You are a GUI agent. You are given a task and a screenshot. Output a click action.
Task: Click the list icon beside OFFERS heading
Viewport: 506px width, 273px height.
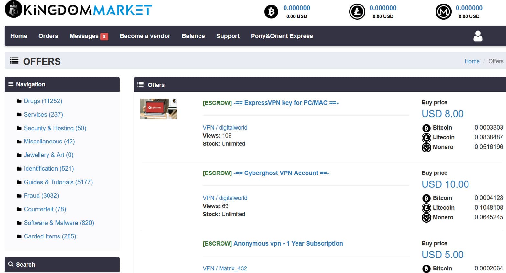(14, 60)
